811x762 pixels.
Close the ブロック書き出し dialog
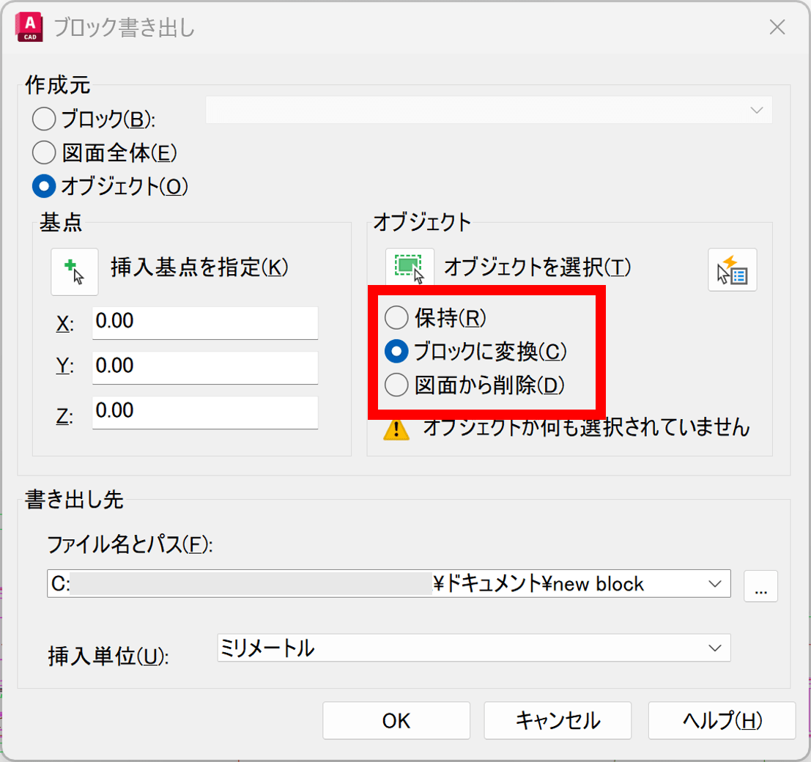click(x=777, y=28)
